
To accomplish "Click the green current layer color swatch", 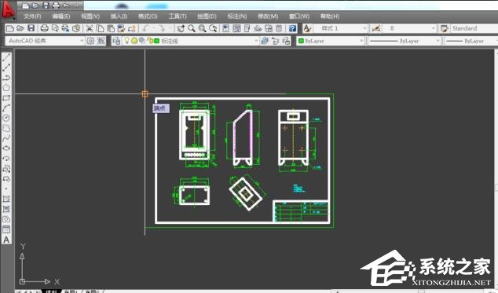I will click(157, 41).
